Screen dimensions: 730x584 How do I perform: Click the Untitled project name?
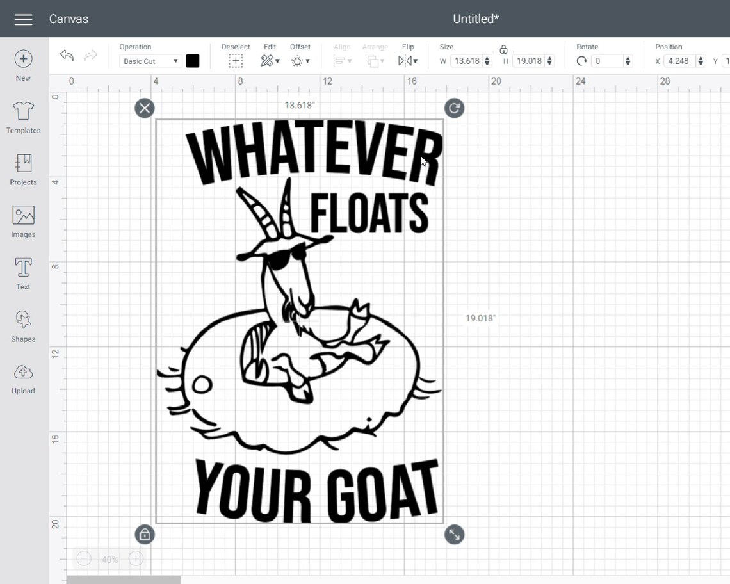click(x=475, y=19)
